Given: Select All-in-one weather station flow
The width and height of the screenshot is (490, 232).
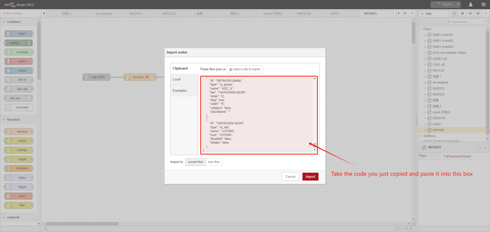Looking at the screenshot, I should (x=449, y=53).
